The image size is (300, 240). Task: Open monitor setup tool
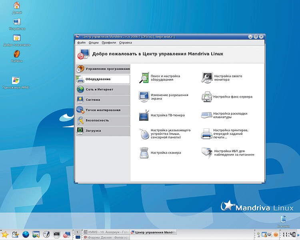point(222,78)
